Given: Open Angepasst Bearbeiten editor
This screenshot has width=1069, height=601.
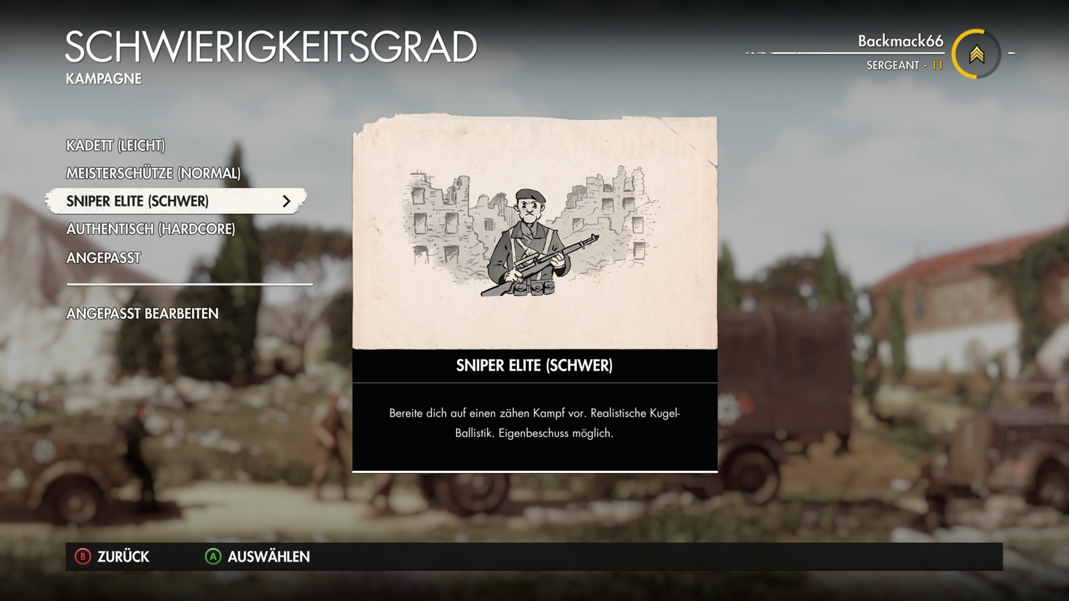Looking at the screenshot, I should point(143,313).
